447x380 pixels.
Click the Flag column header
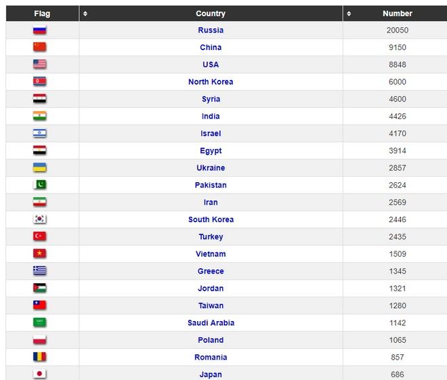click(x=42, y=14)
